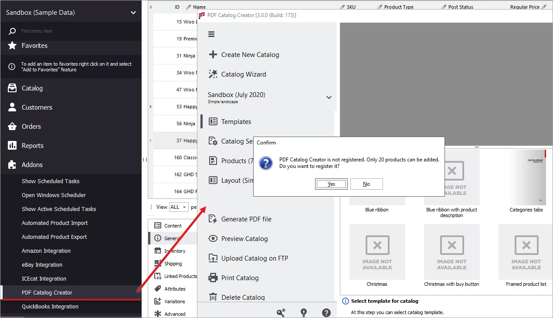Expand the Sandbox (July 2020) catalog selector
The height and width of the screenshot is (318, 553).
pos(329,97)
